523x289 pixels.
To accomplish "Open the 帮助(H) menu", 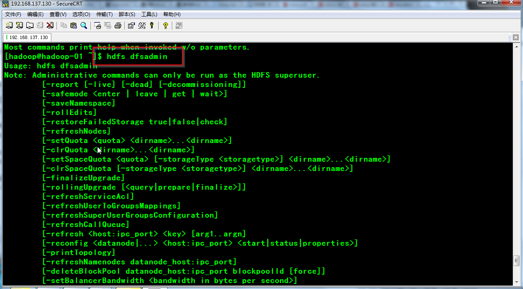I will click(172, 14).
